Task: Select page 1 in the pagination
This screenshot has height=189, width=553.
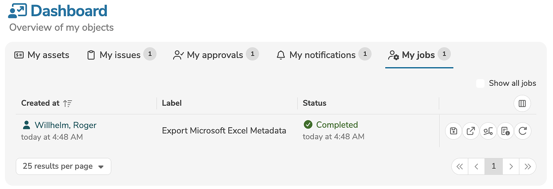Action: click(x=494, y=166)
